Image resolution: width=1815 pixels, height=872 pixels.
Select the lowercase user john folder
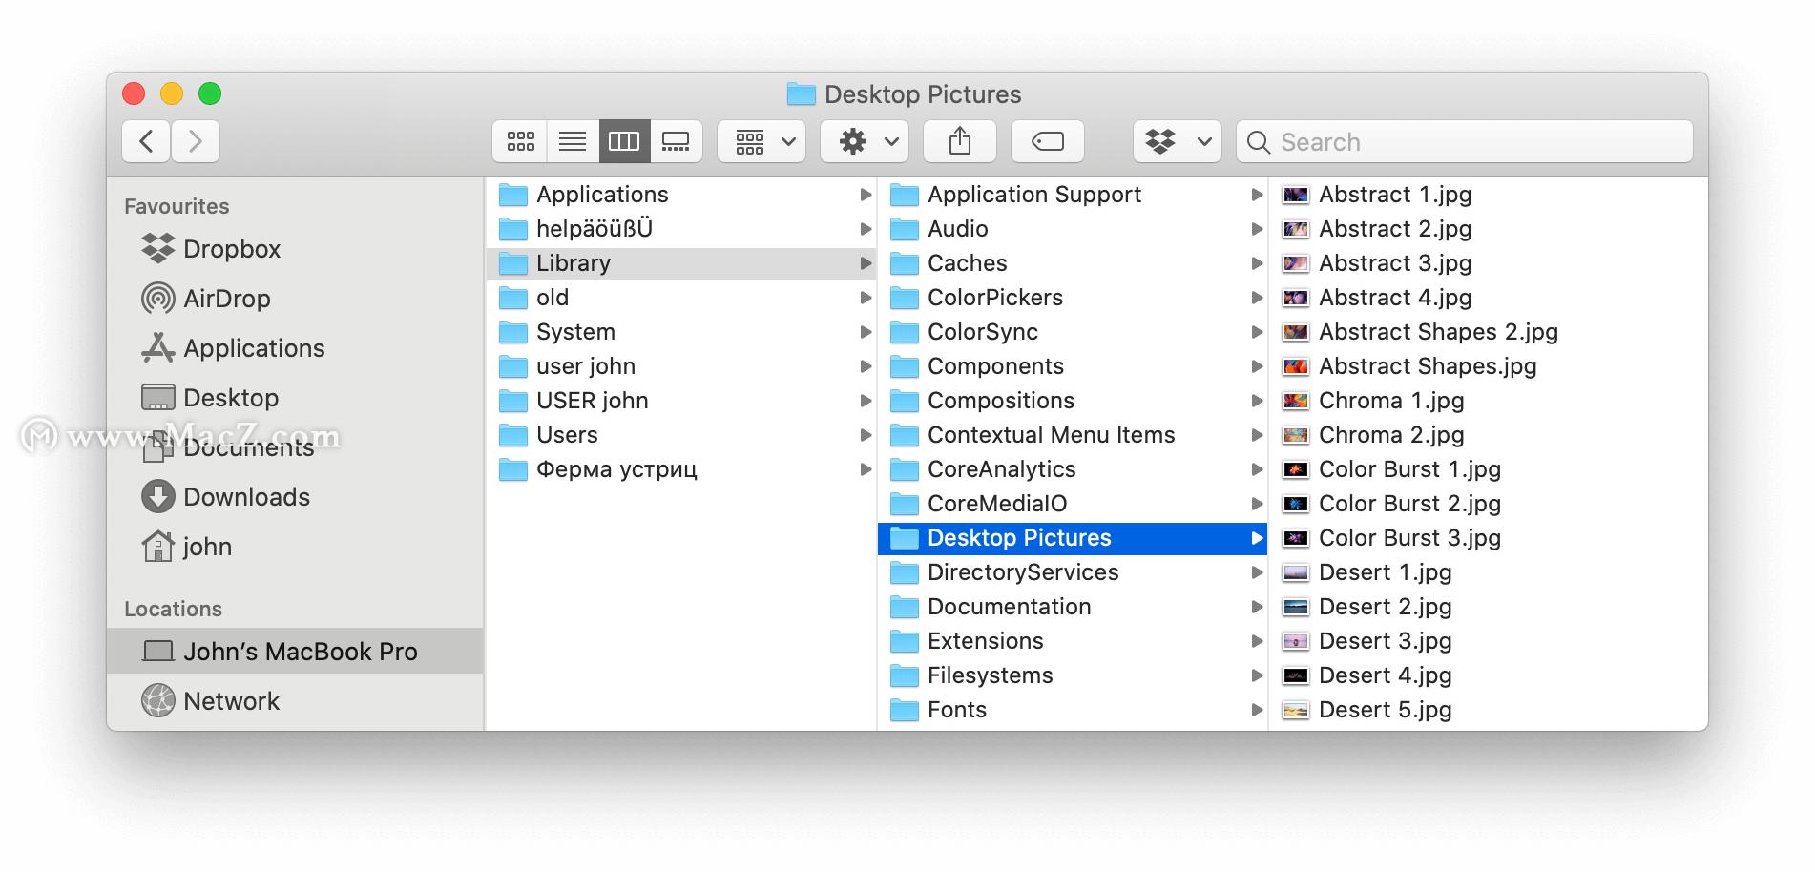click(681, 366)
